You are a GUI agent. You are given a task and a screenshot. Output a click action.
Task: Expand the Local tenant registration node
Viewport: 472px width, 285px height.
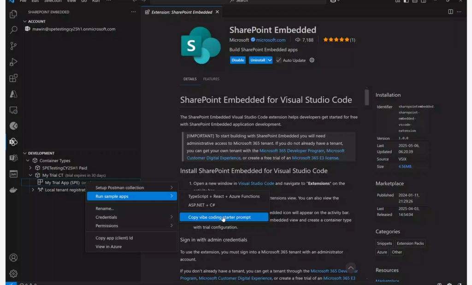coord(33,190)
